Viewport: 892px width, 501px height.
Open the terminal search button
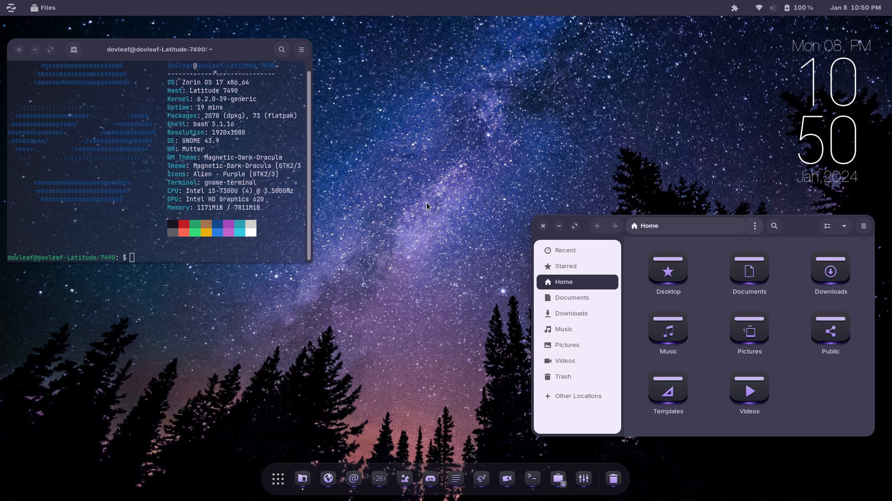click(x=282, y=50)
